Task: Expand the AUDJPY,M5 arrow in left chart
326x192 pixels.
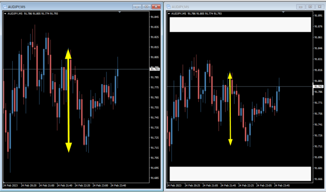Action: click(x=5, y=14)
